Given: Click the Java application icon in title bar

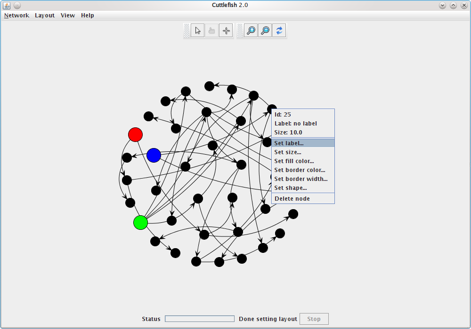Looking at the screenshot, I should coord(7,5).
